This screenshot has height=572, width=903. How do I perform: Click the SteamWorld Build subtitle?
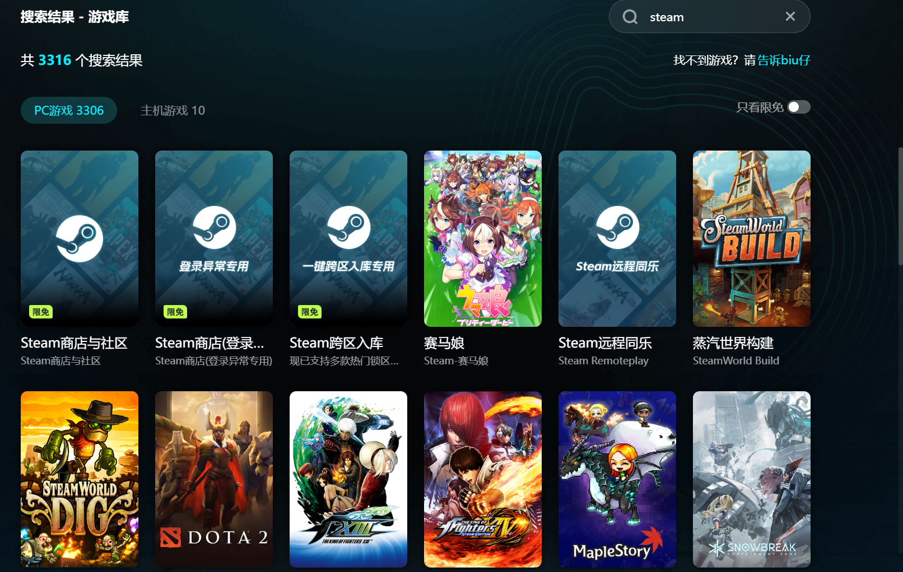(x=736, y=361)
